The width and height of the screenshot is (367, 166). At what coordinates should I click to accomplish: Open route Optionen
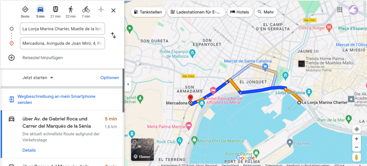coord(110,78)
